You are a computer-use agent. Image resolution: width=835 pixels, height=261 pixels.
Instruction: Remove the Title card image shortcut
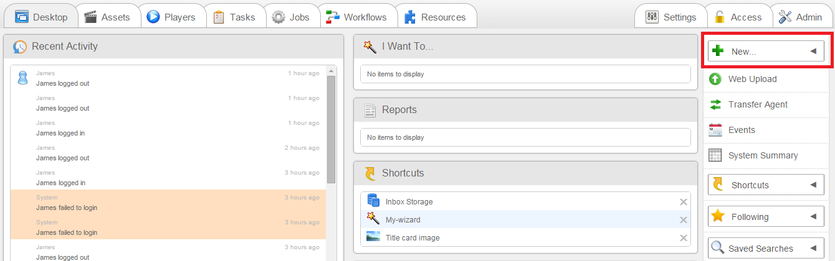(x=684, y=238)
